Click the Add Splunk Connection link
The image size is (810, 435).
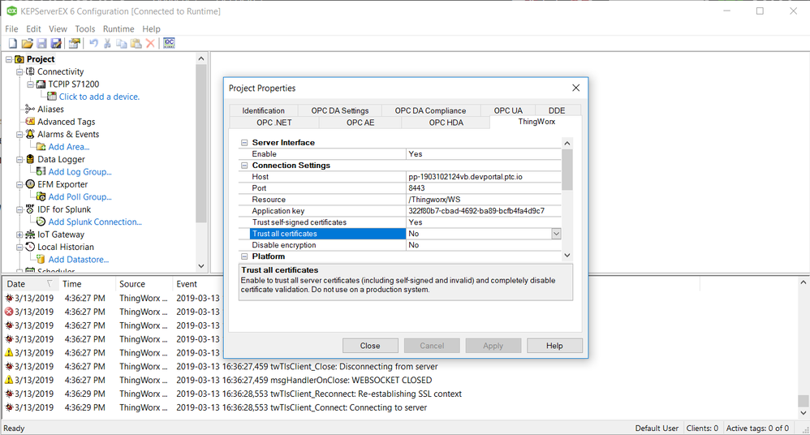point(93,222)
